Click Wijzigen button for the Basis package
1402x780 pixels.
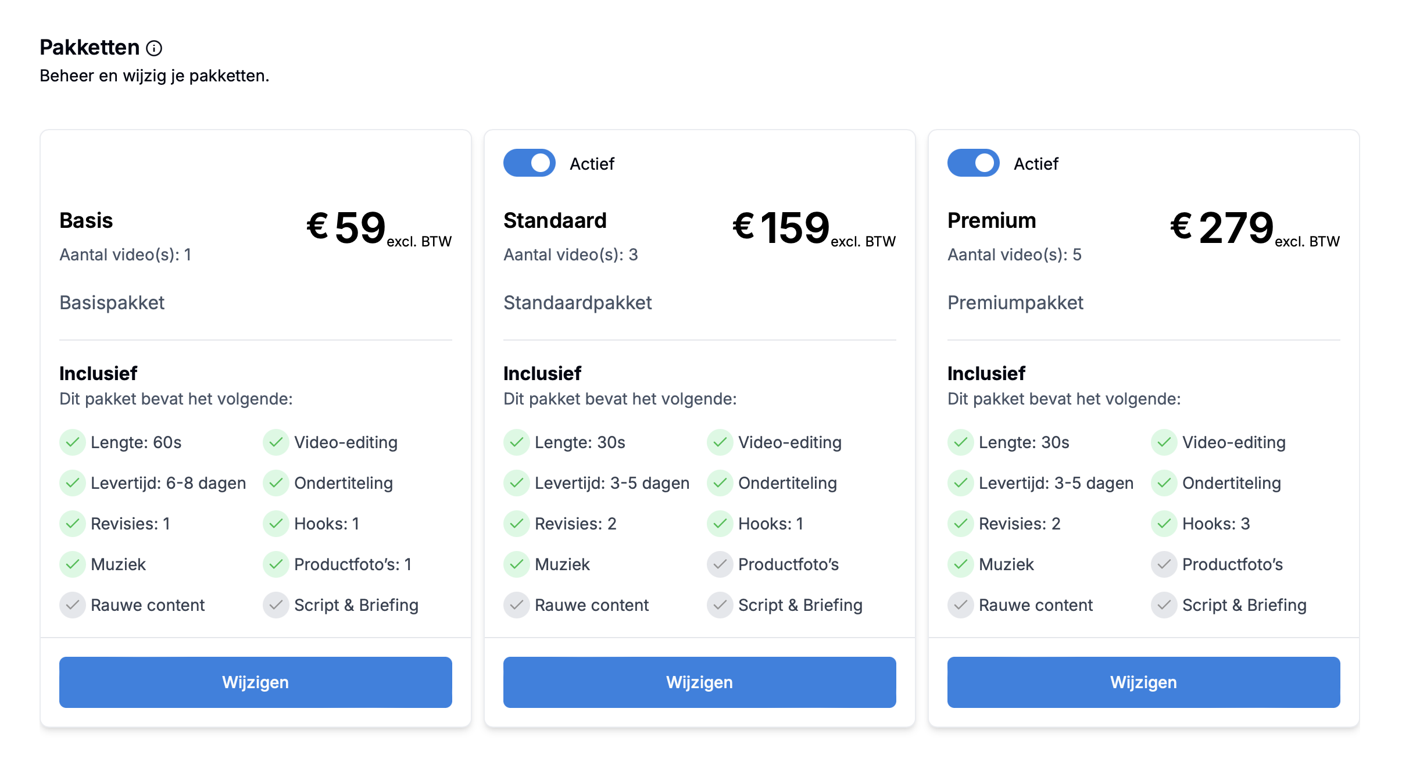(256, 682)
